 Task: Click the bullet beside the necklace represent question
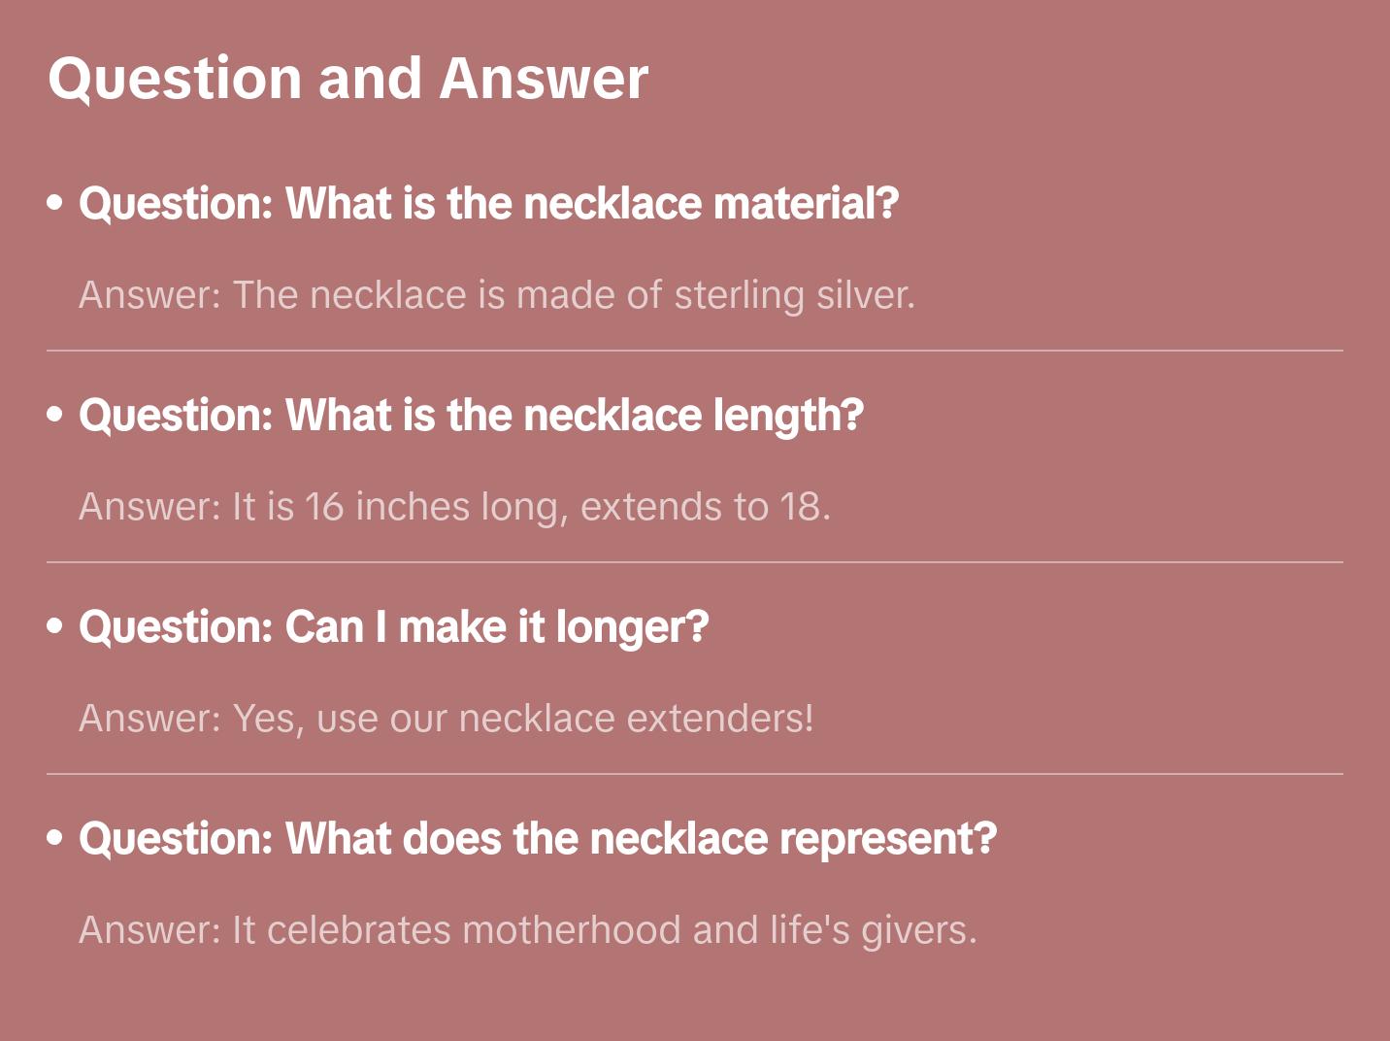(55, 838)
